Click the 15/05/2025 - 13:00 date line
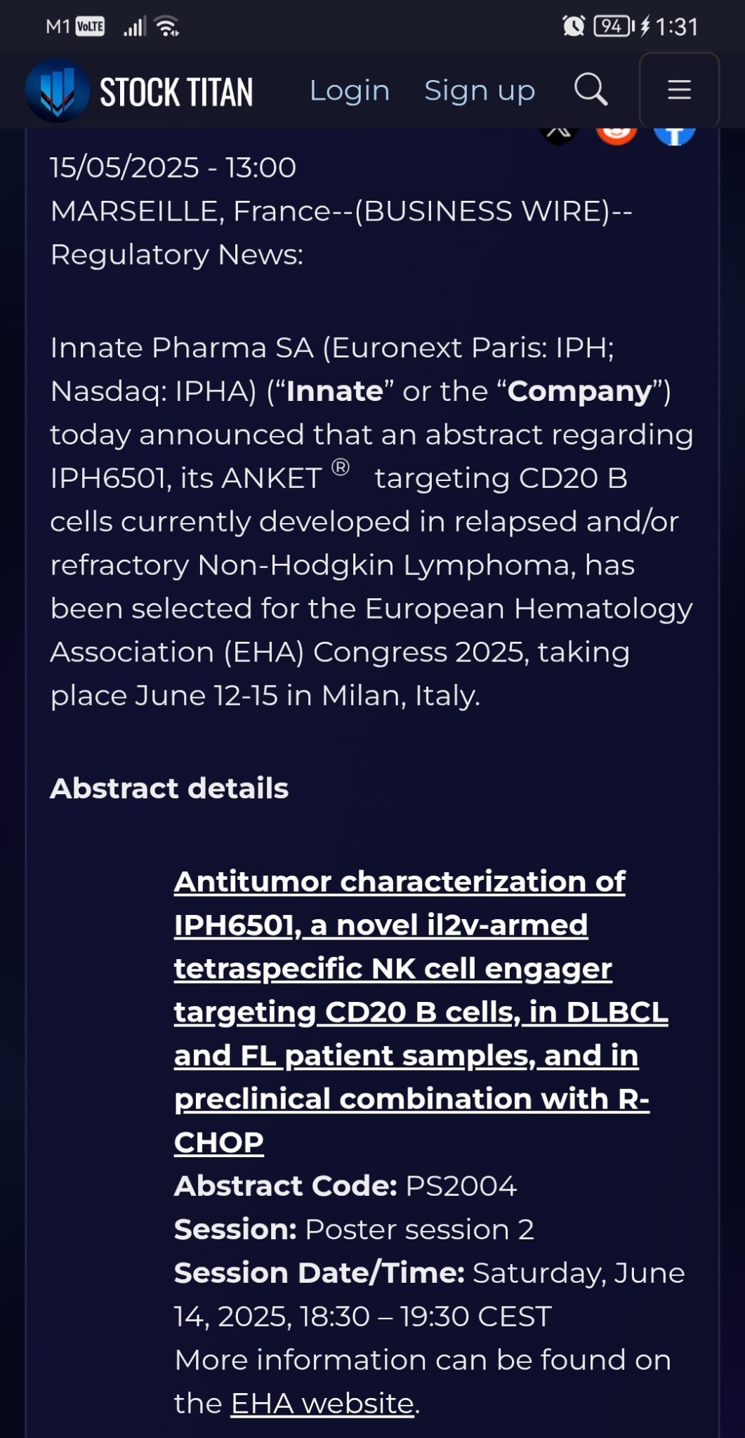Screen dimensions: 745x1438 coord(173,168)
